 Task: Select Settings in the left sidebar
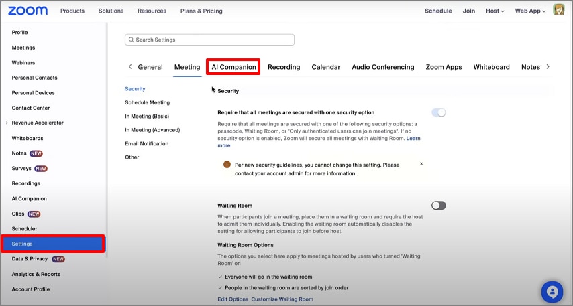[52, 244]
